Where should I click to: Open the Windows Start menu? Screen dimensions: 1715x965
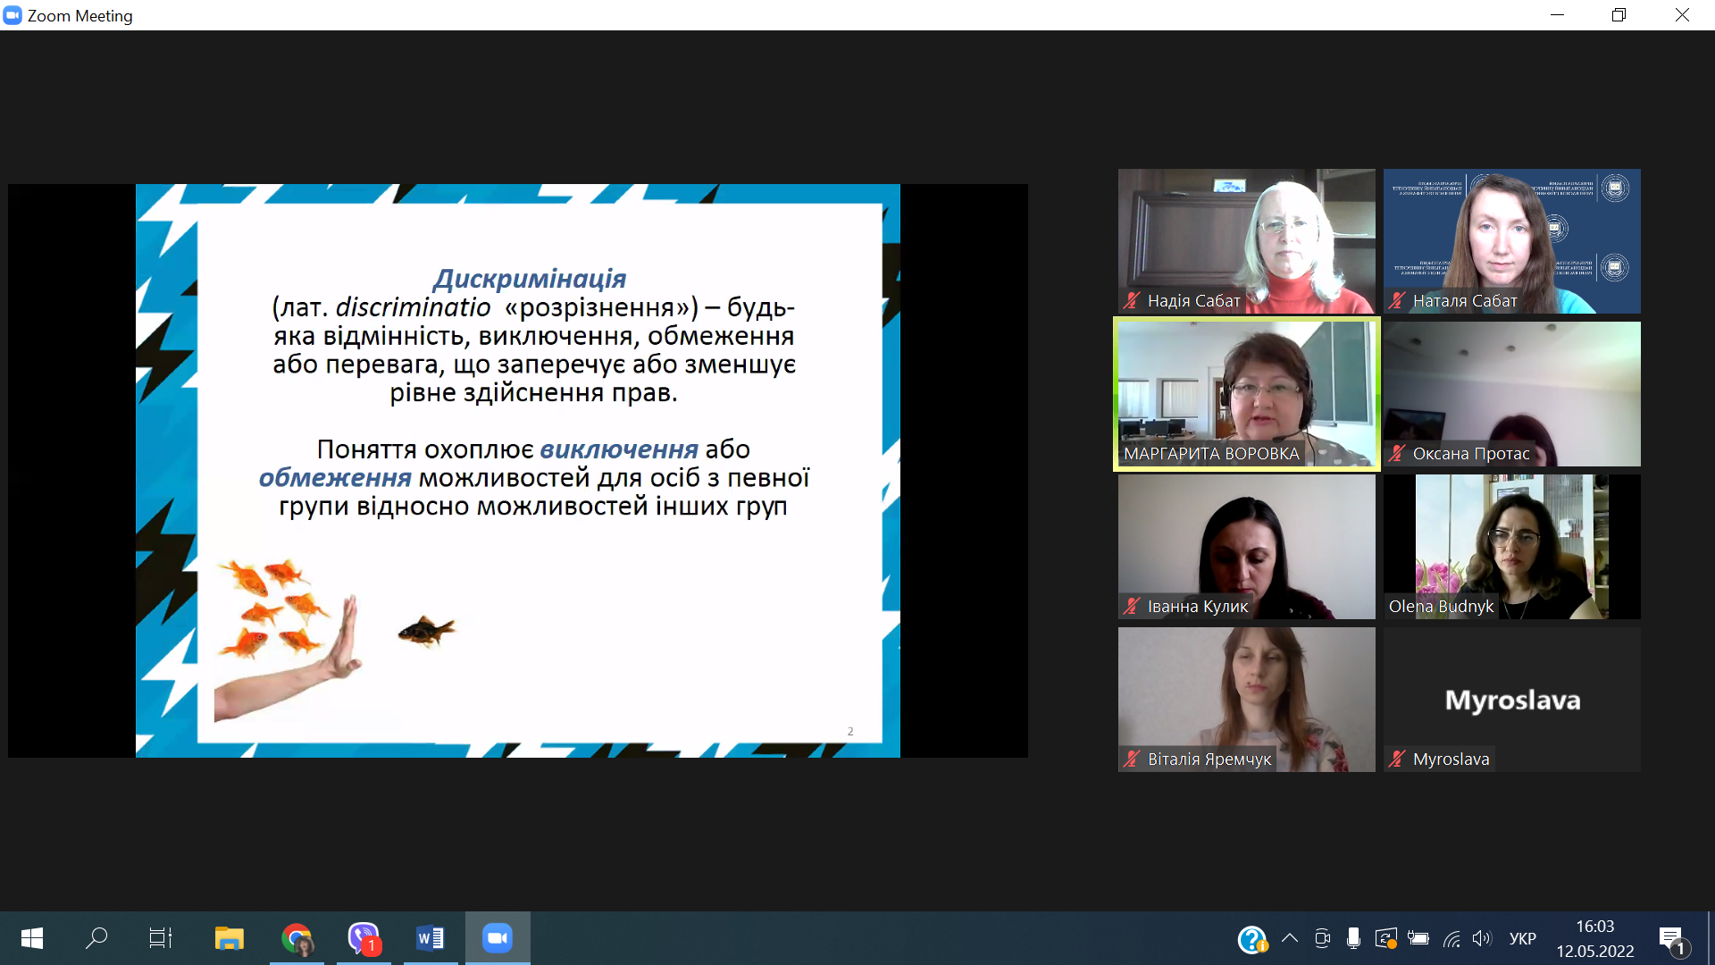(x=31, y=938)
